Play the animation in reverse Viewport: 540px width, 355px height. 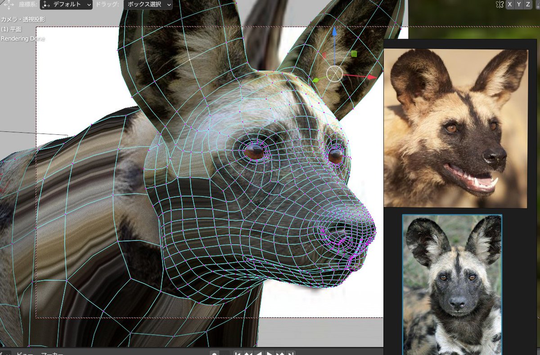click(259, 353)
